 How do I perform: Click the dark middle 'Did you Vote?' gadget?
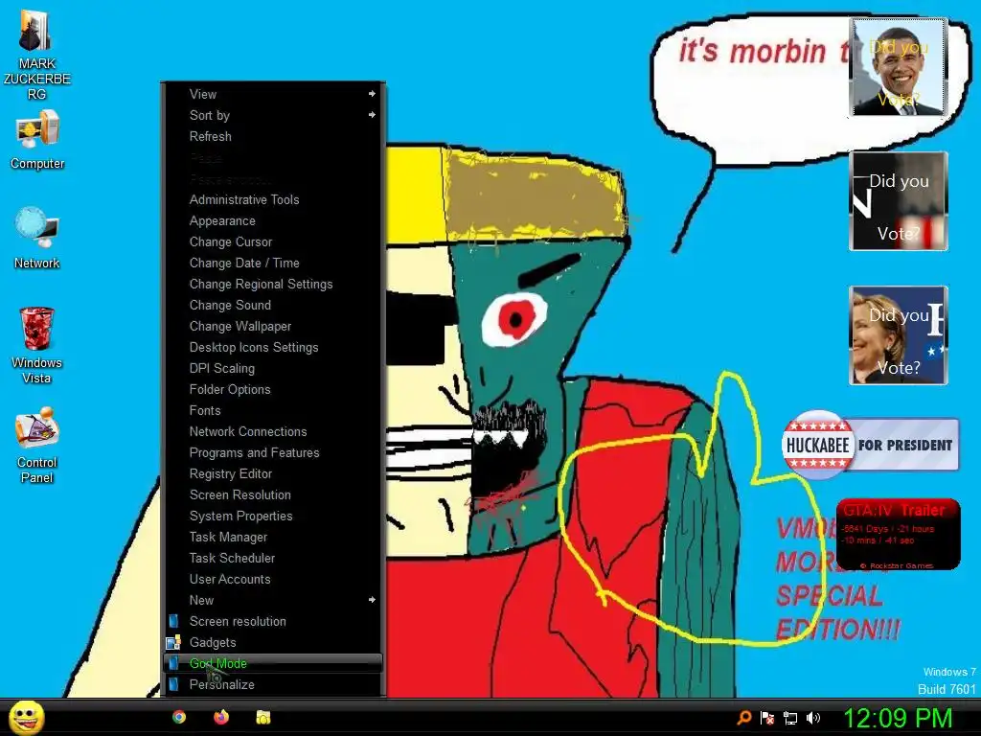899,201
